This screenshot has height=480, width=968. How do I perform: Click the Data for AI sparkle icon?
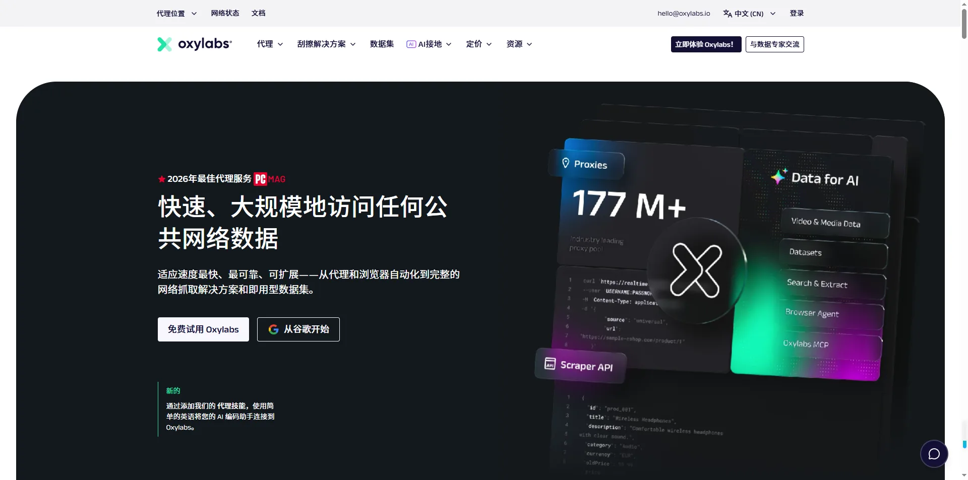[x=779, y=176]
